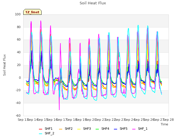
Task: Click the TZ_fmet label box
Action: 32,12
